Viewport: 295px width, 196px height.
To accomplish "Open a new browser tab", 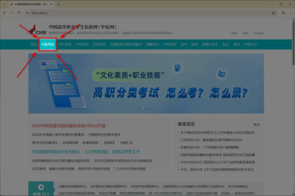I will coord(58,4).
